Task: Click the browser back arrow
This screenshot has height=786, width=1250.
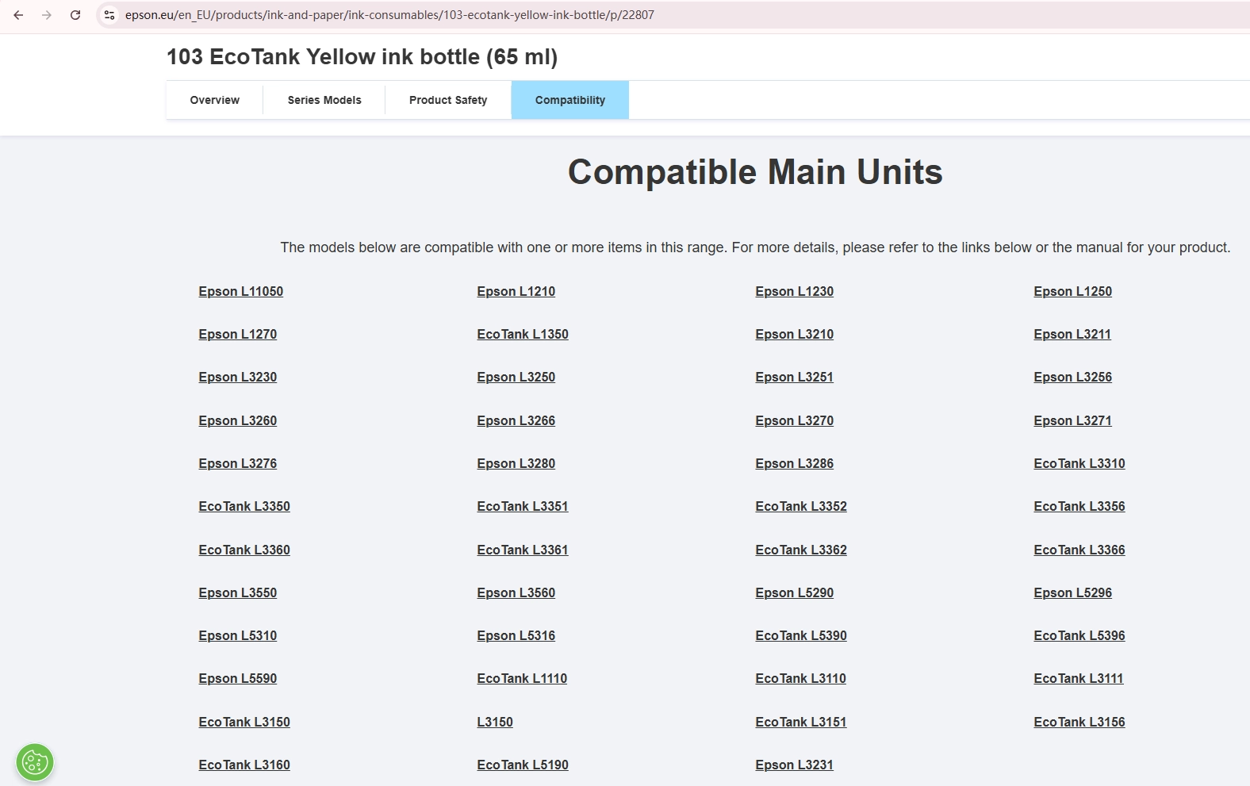Action: click(x=18, y=15)
